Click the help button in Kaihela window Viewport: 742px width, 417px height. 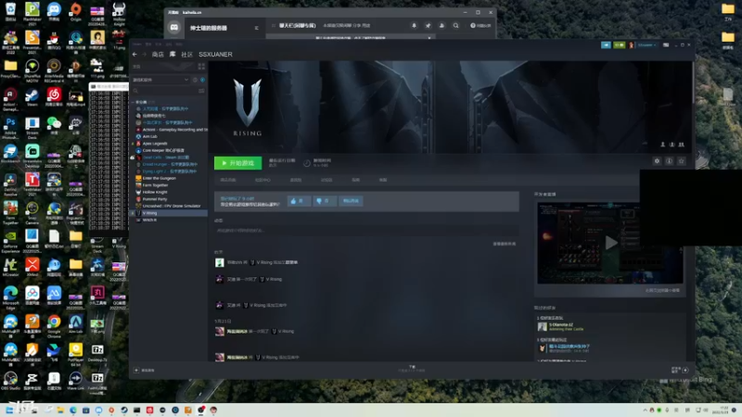[x=480, y=26]
